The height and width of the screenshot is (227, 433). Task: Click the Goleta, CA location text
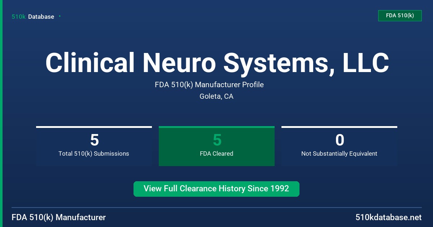216,97
